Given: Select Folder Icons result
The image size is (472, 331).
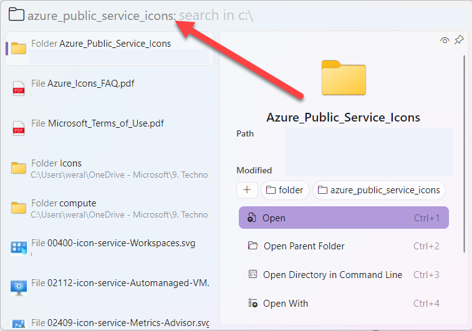Looking at the screenshot, I should (110, 168).
